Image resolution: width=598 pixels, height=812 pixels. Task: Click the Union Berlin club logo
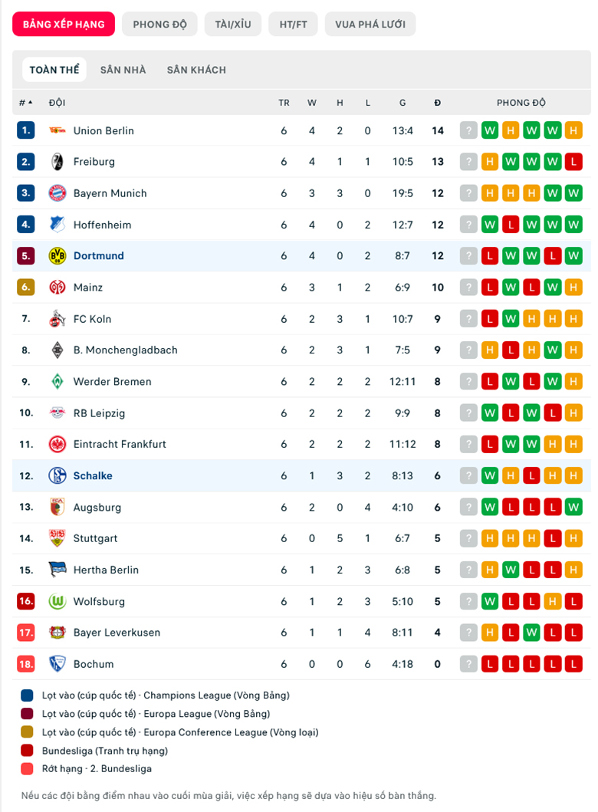click(x=57, y=130)
